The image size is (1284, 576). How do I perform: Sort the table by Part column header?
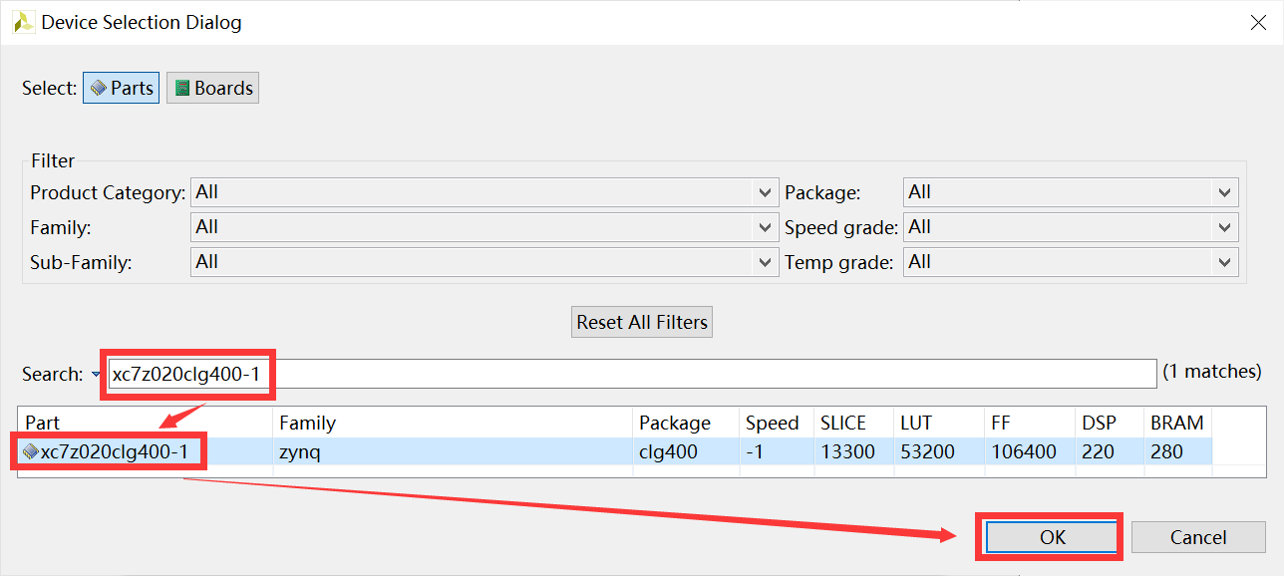pyautogui.click(x=145, y=423)
